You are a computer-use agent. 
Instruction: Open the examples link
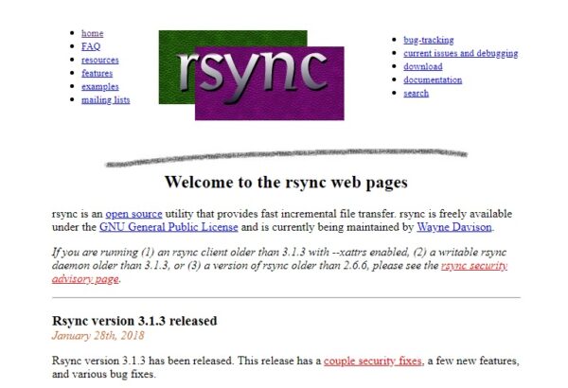coord(100,86)
